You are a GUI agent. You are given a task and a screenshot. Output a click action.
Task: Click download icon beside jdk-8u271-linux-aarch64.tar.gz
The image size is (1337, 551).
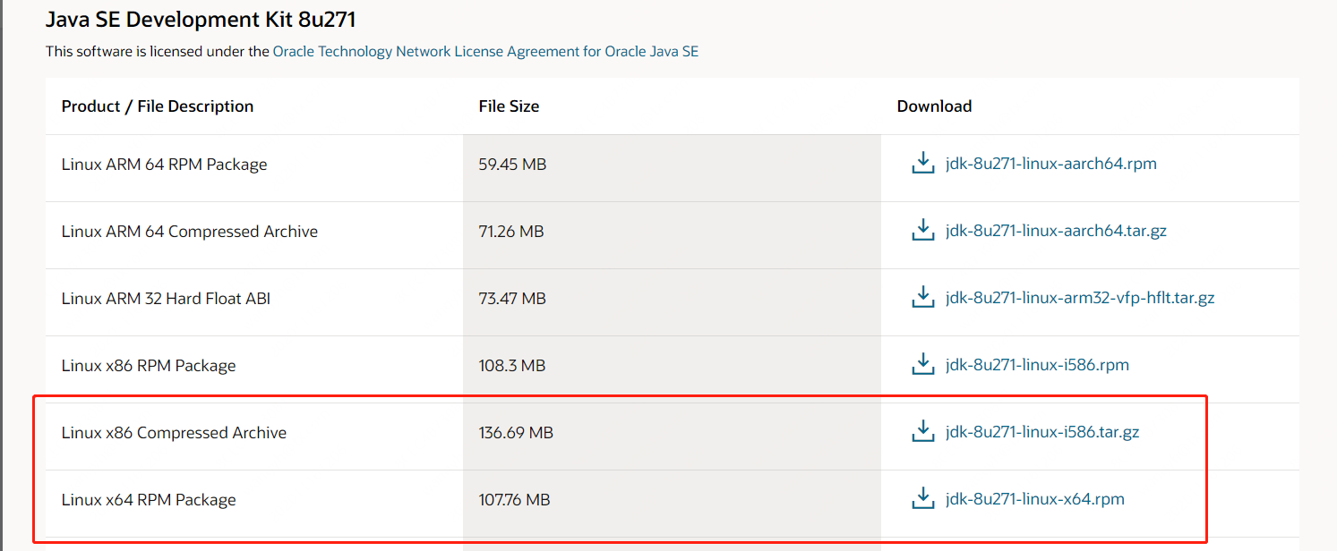(922, 231)
